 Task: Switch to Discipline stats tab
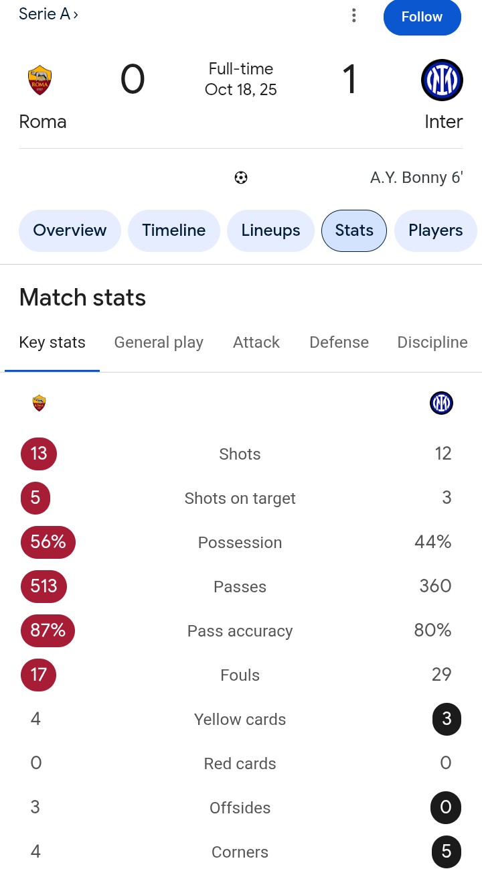(x=432, y=342)
